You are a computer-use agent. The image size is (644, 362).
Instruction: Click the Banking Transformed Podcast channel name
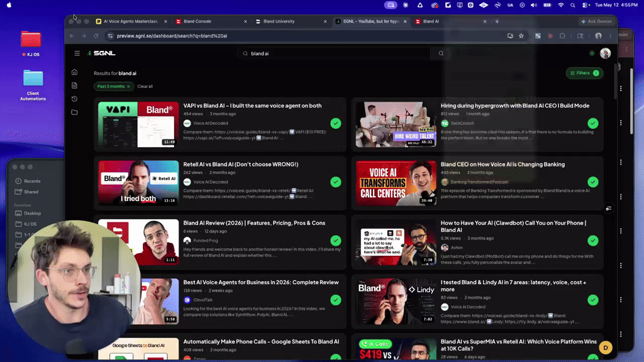pyautogui.click(x=479, y=182)
